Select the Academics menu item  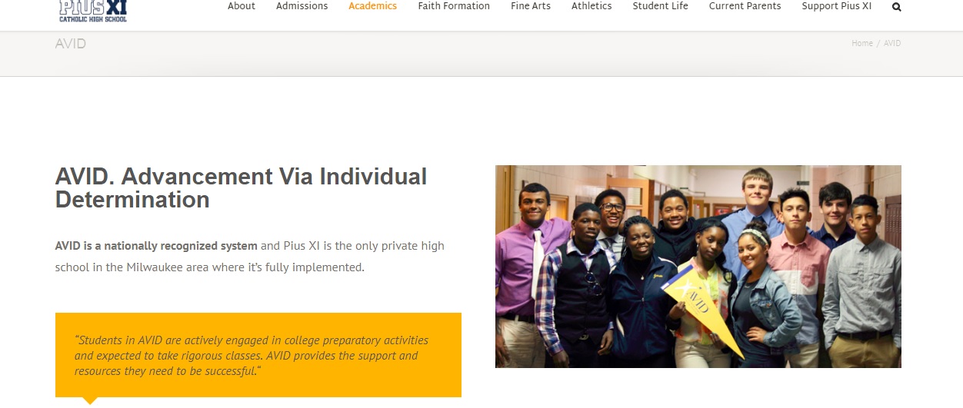(373, 6)
